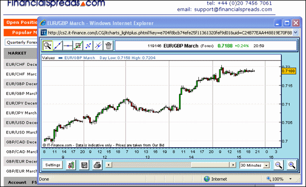
Task: Click the EUR/GBP March legend label
Action: (80, 58)
